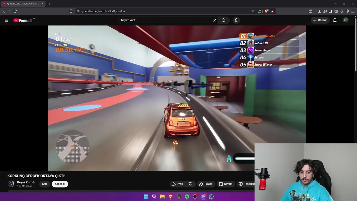This screenshot has width=357, height=201.
Task: Open the YouTube hamburger guide menu
Action: click(x=7, y=20)
